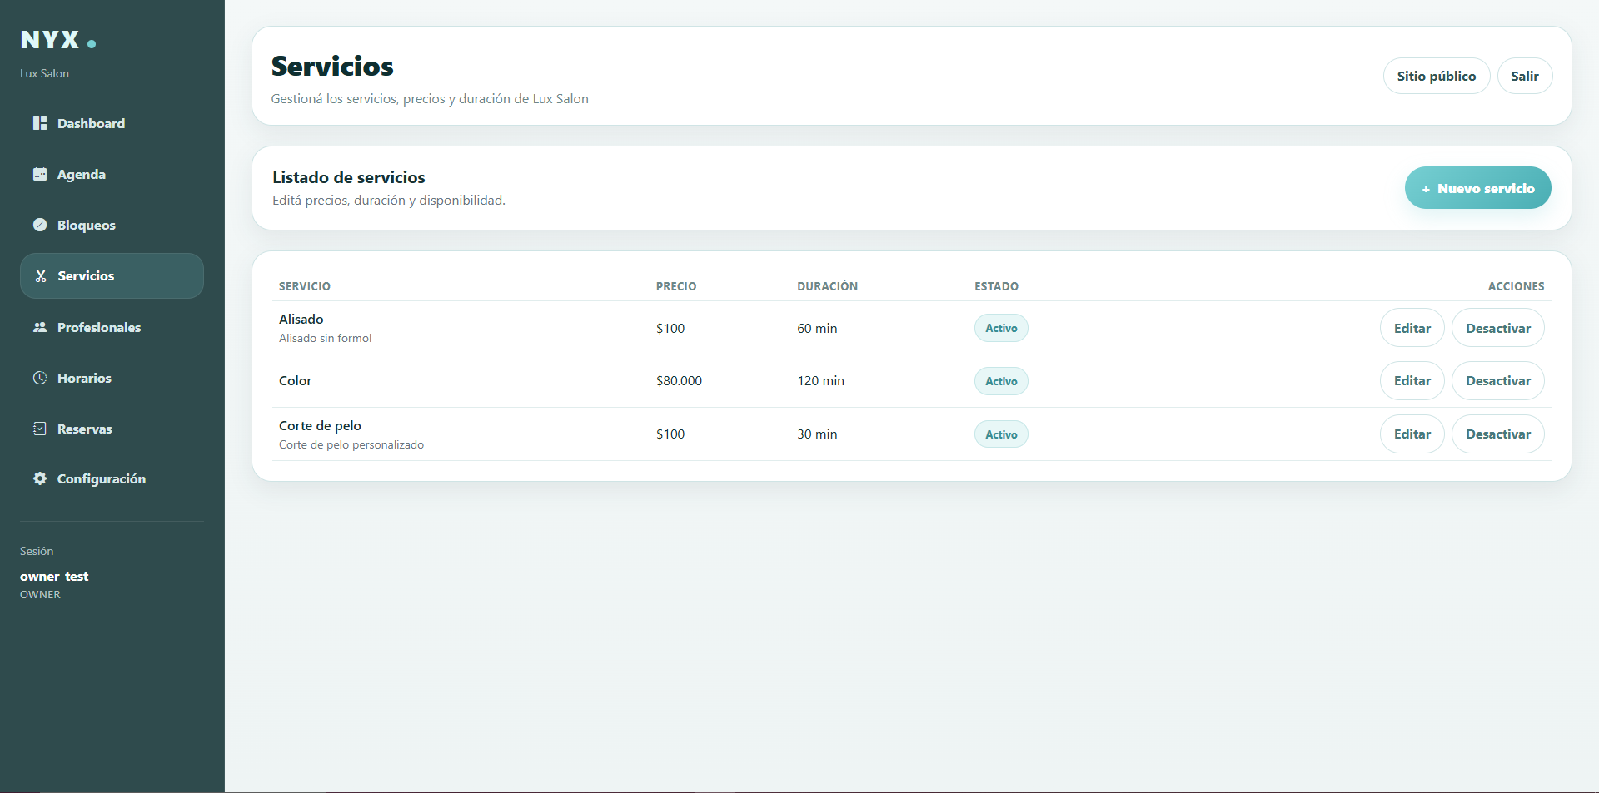Edit the Alisado service

coord(1412,328)
